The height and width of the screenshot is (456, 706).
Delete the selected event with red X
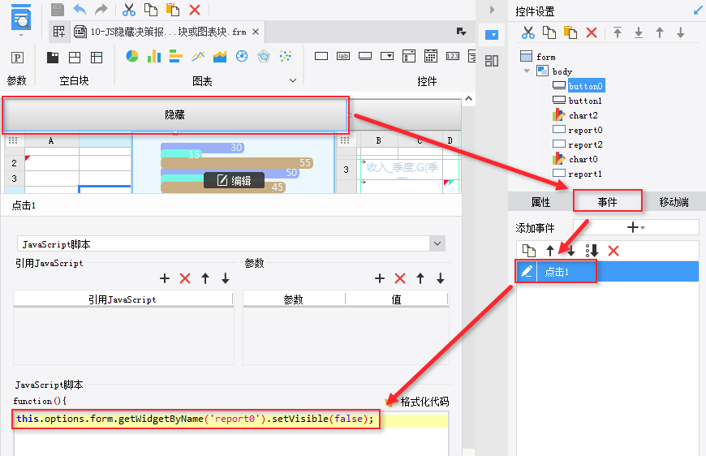(x=613, y=250)
